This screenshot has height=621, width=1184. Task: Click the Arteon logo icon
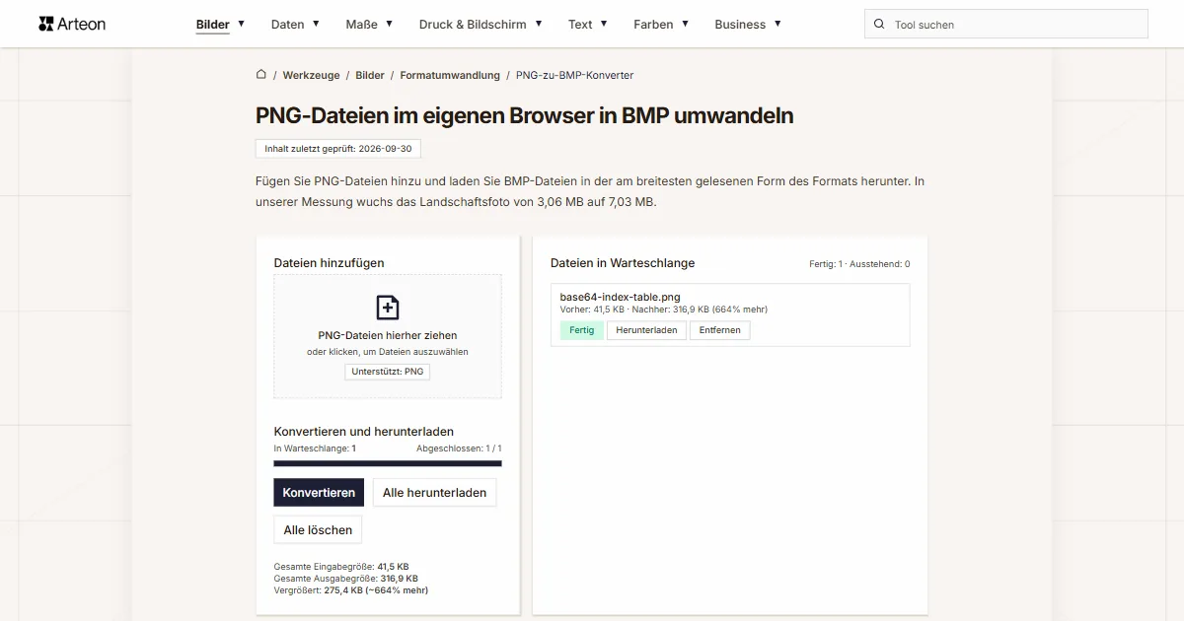pos(45,24)
